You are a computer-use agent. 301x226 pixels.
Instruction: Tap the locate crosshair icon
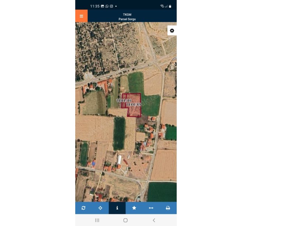(100, 208)
